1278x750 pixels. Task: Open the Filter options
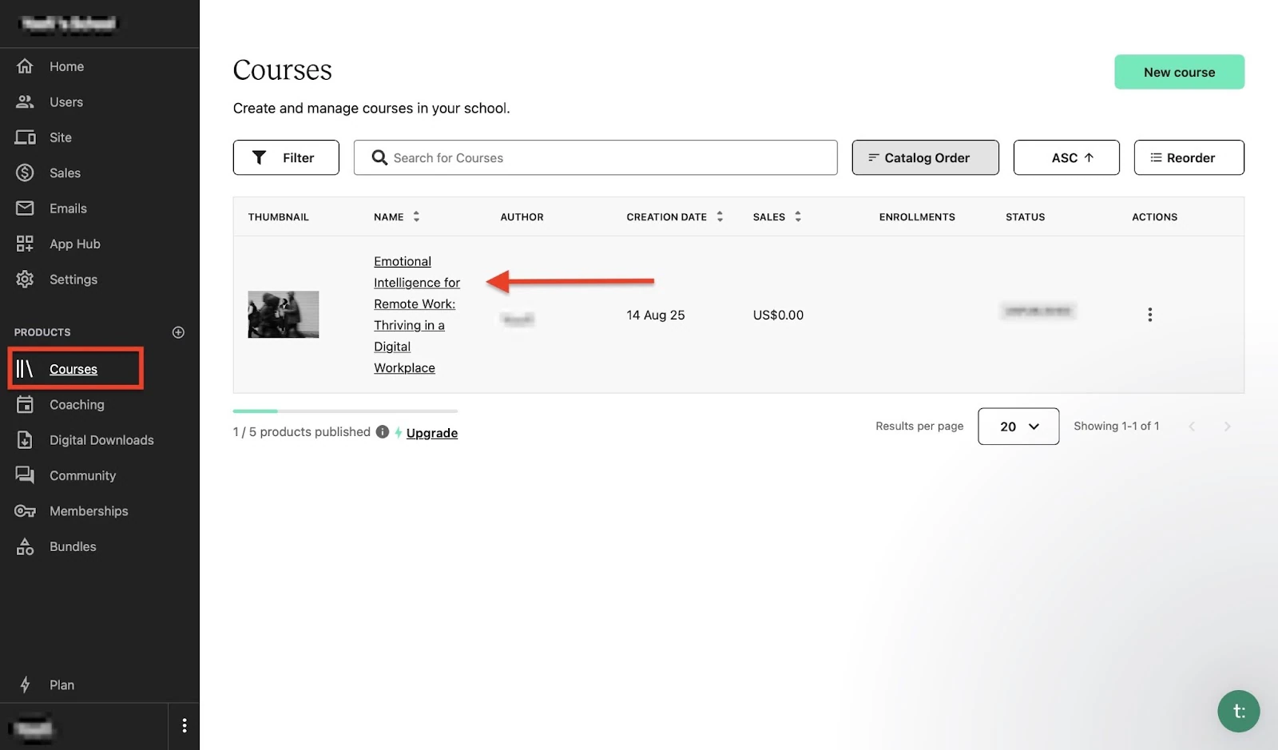[286, 157]
